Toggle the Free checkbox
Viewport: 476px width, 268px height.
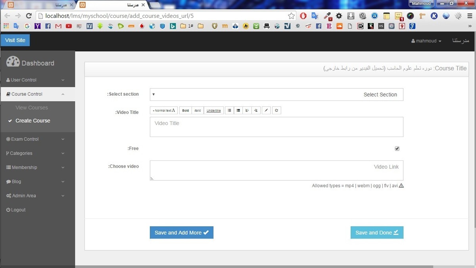tap(397, 148)
